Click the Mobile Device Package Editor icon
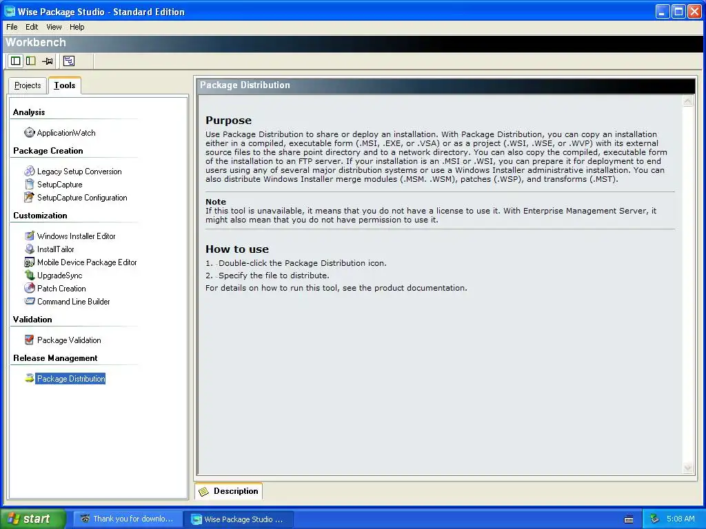This screenshot has height=529, width=706. (x=29, y=262)
